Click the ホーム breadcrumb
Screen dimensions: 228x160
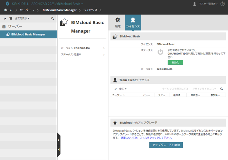click(x=8, y=10)
